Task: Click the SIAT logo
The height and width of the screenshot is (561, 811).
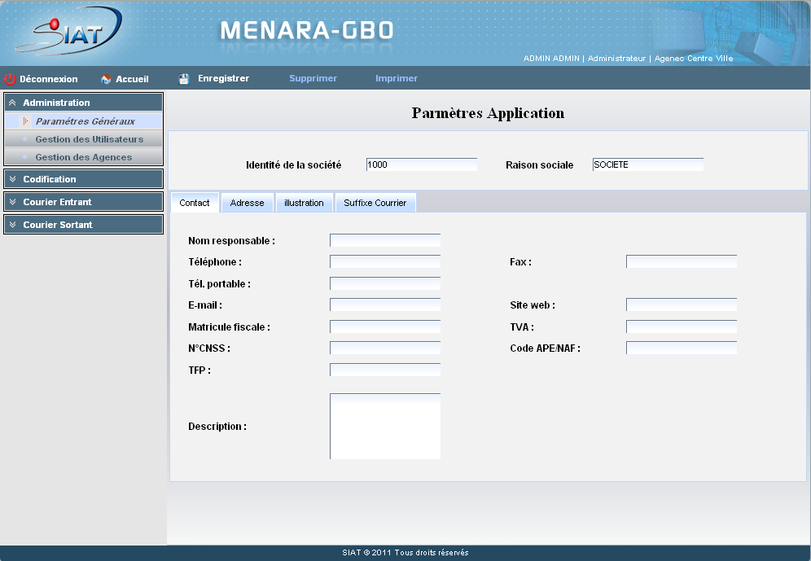Action: 68,32
